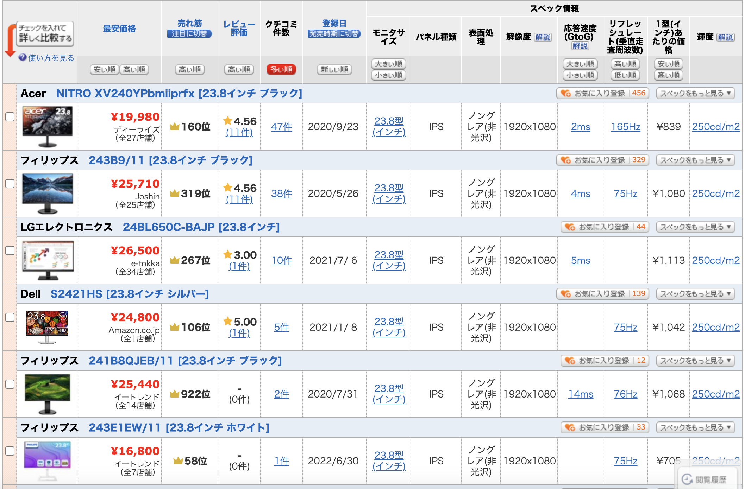Sort 応答速度 by 大きい順

pyautogui.click(x=580, y=64)
